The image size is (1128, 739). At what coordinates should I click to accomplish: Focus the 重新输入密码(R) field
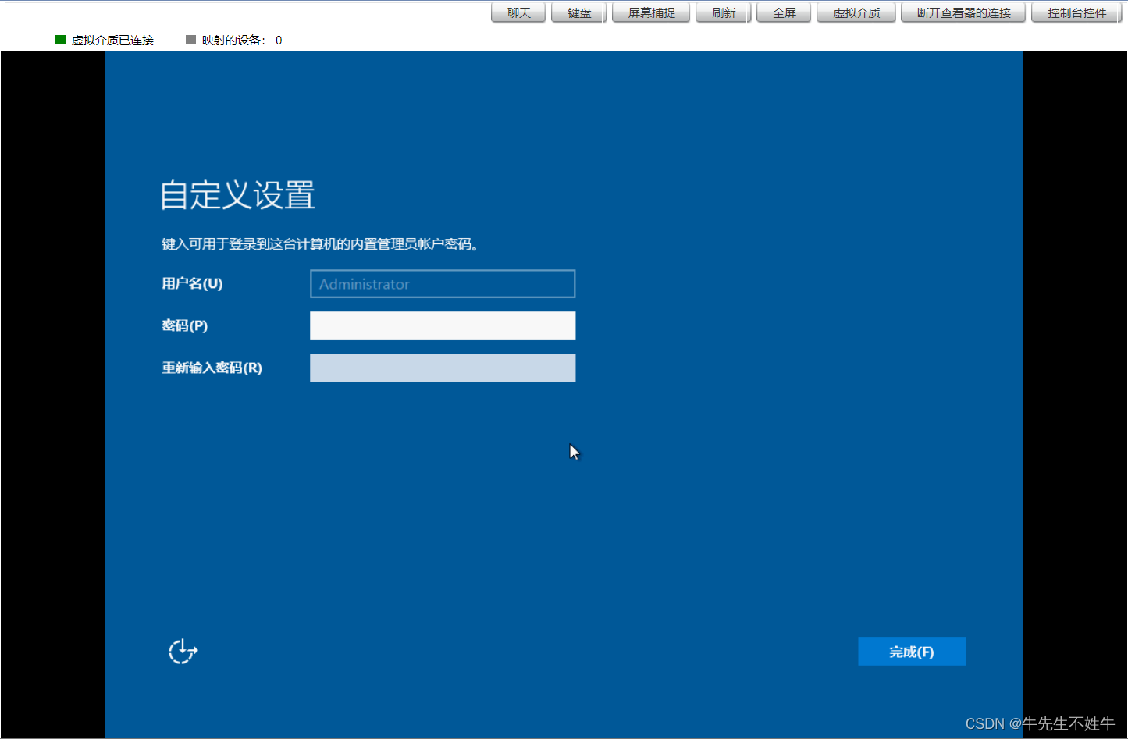[x=443, y=368]
